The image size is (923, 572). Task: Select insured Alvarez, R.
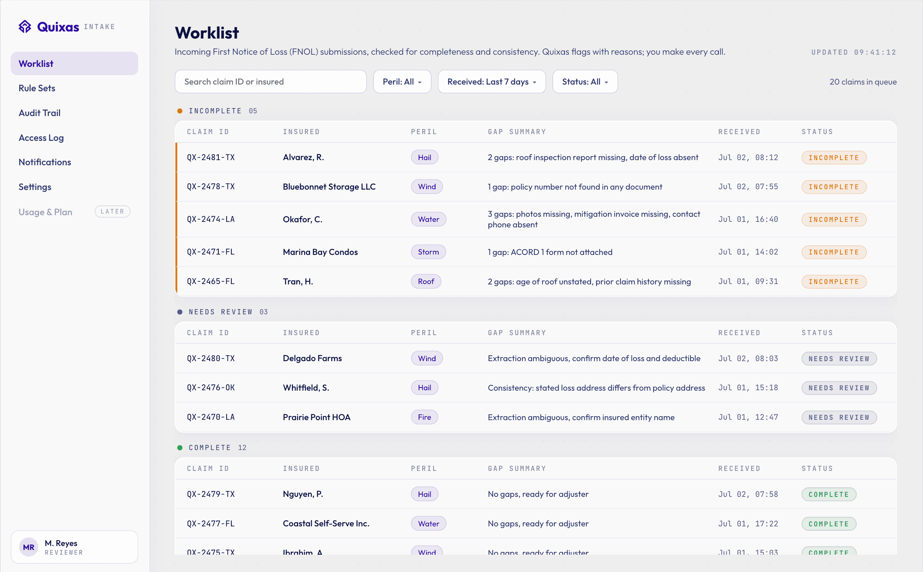point(303,157)
